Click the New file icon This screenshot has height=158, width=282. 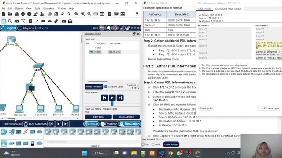pyautogui.click(x=4, y=14)
